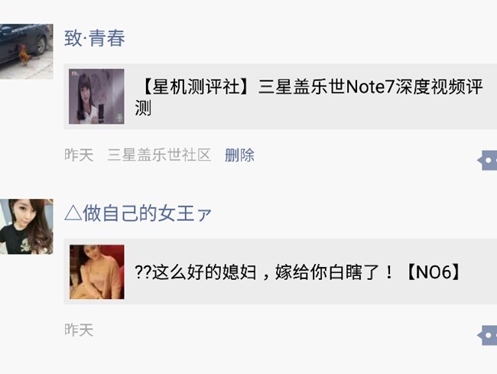The image size is (497, 374).
Task: View profile of 致·青春 by name
Action: pyautogui.click(x=95, y=38)
